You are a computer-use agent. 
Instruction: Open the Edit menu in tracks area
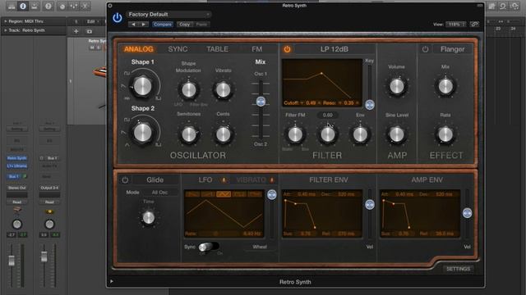(x=92, y=21)
